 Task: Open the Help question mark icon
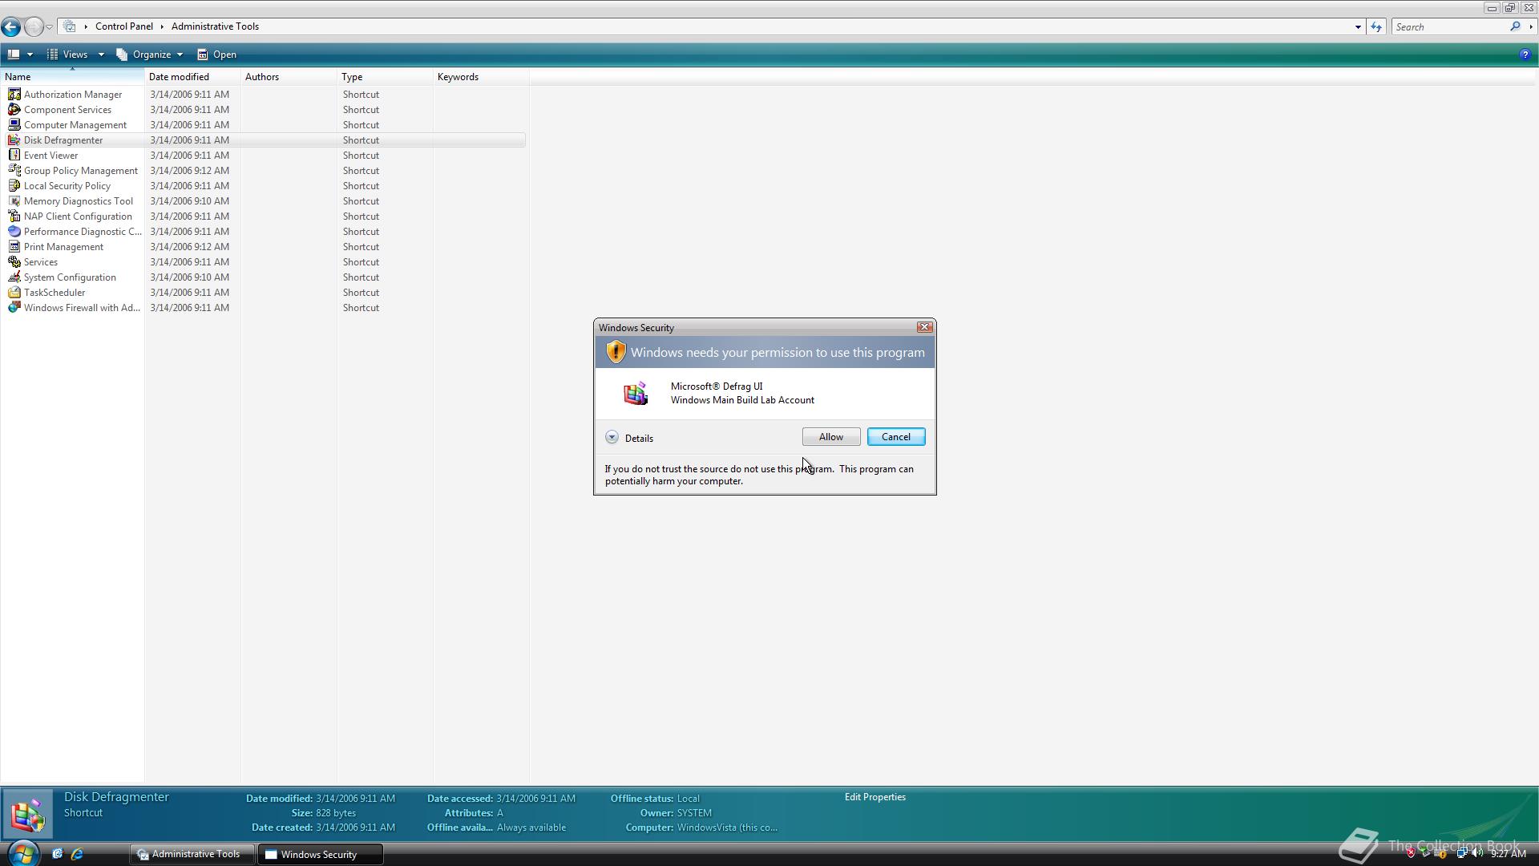tap(1524, 55)
